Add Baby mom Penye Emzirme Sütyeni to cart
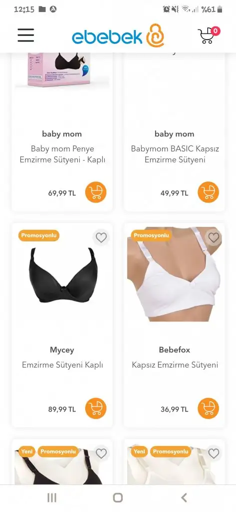The height and width of the screenshot is (512, 236). click(96, 192)
